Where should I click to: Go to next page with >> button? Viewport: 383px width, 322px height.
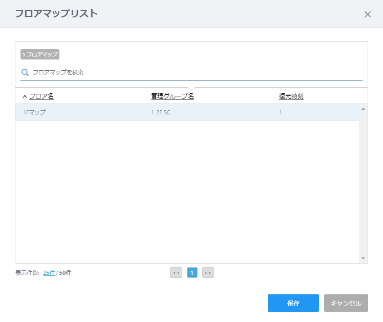pos(208,273)
